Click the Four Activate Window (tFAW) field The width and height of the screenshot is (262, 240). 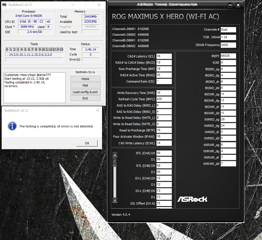[x=164, y=137]
